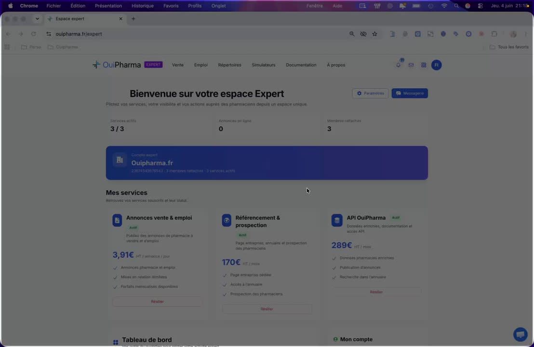
Task: Click the building icon in the Ouipharma.fr account banner
Action: point(120,160)
